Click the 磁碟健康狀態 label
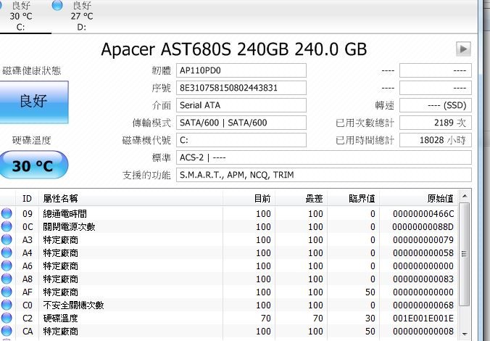Viewport: 490px width, 341px height. click(32, 70)
